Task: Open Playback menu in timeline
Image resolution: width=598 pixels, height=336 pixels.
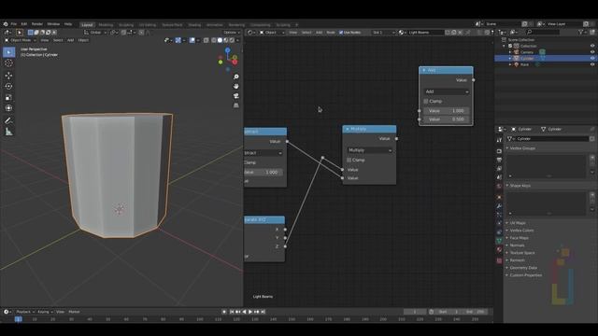Action: point(25,312)
